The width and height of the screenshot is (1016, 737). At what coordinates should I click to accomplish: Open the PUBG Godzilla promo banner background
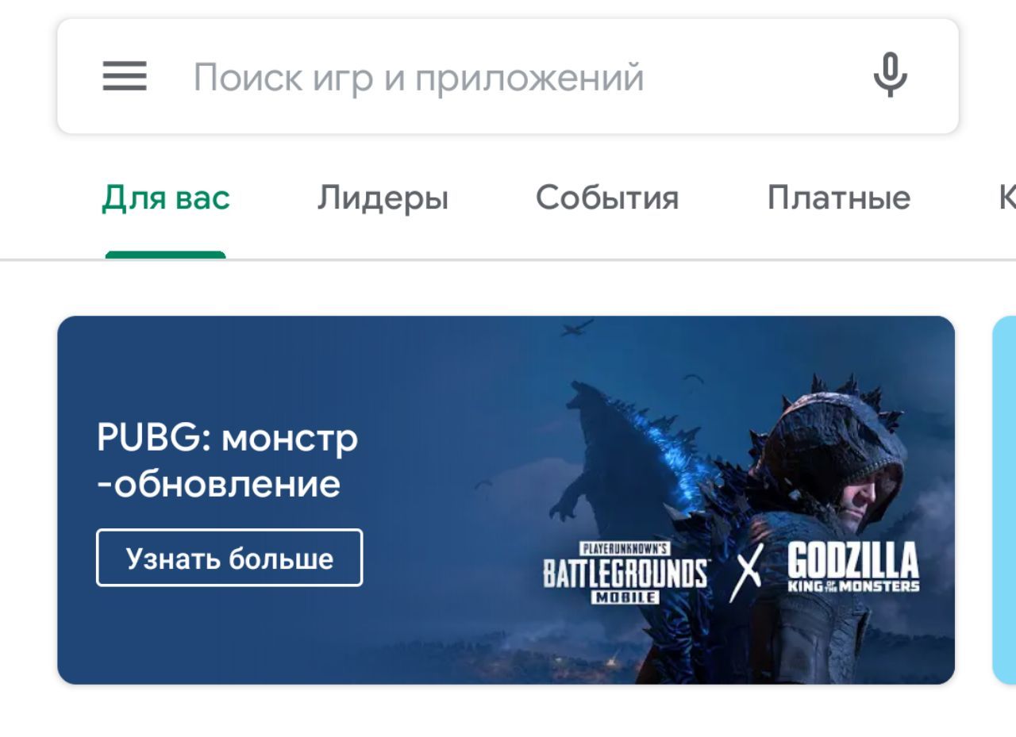[506, 500]
